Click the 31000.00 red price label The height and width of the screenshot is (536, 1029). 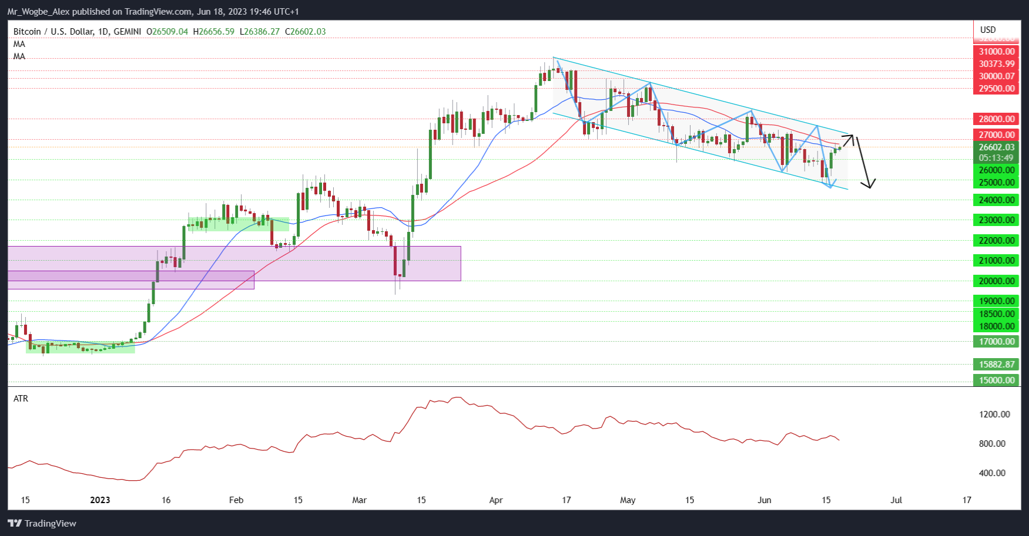pyautogui.click(x=996, y=52)
